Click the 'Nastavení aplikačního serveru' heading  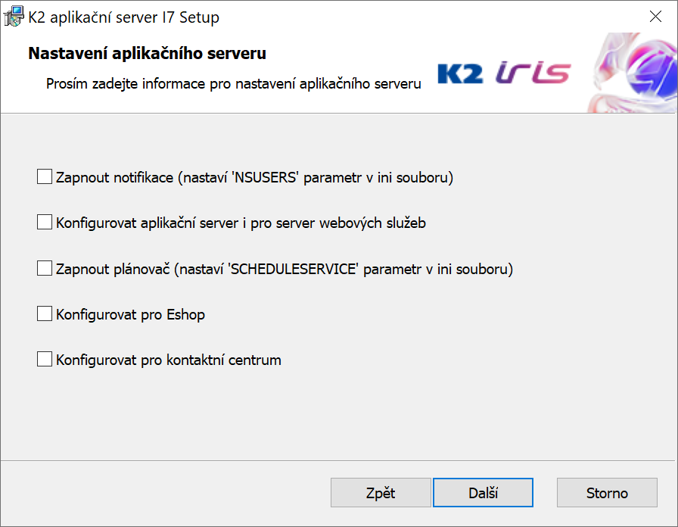click(147, 53)
